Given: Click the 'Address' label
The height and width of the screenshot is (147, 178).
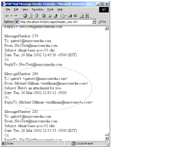Looking at the screenshot, I should (x=9, y=22).
